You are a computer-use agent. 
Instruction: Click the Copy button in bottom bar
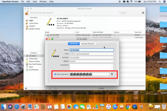tap(56, 88)
